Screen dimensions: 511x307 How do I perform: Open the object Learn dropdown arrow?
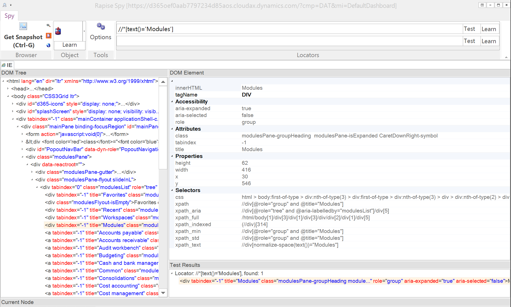[x=84, y=31]
